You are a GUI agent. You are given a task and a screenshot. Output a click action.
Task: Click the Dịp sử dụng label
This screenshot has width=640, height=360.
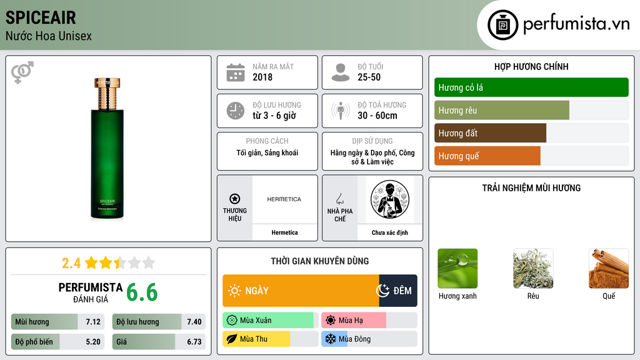tap(372, 141)
